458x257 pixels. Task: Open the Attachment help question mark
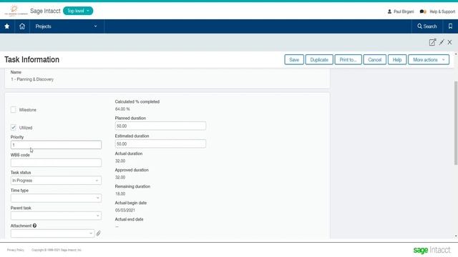(x=34, y=226)
